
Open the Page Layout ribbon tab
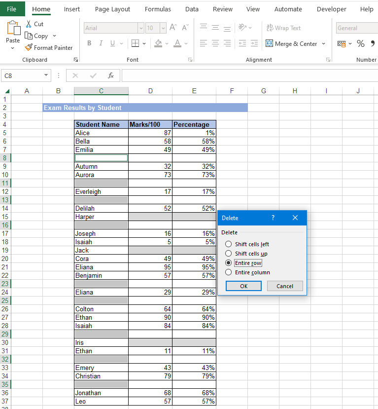pyautogui.click(x=112, y=9)
